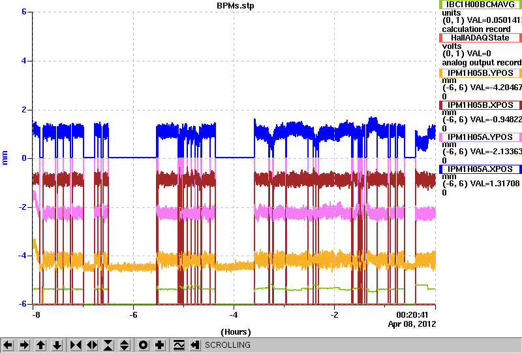Click the (Hours) x-axis label
The image size is (522, 353).
(236, 332)
